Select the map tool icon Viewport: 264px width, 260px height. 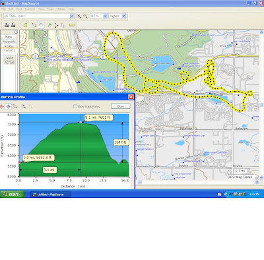click(25, 25)
